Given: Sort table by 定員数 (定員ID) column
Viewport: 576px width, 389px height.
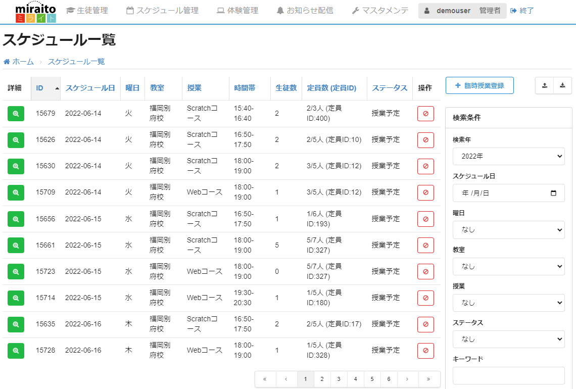Looking at the screenshot, I should click(334, 88).
